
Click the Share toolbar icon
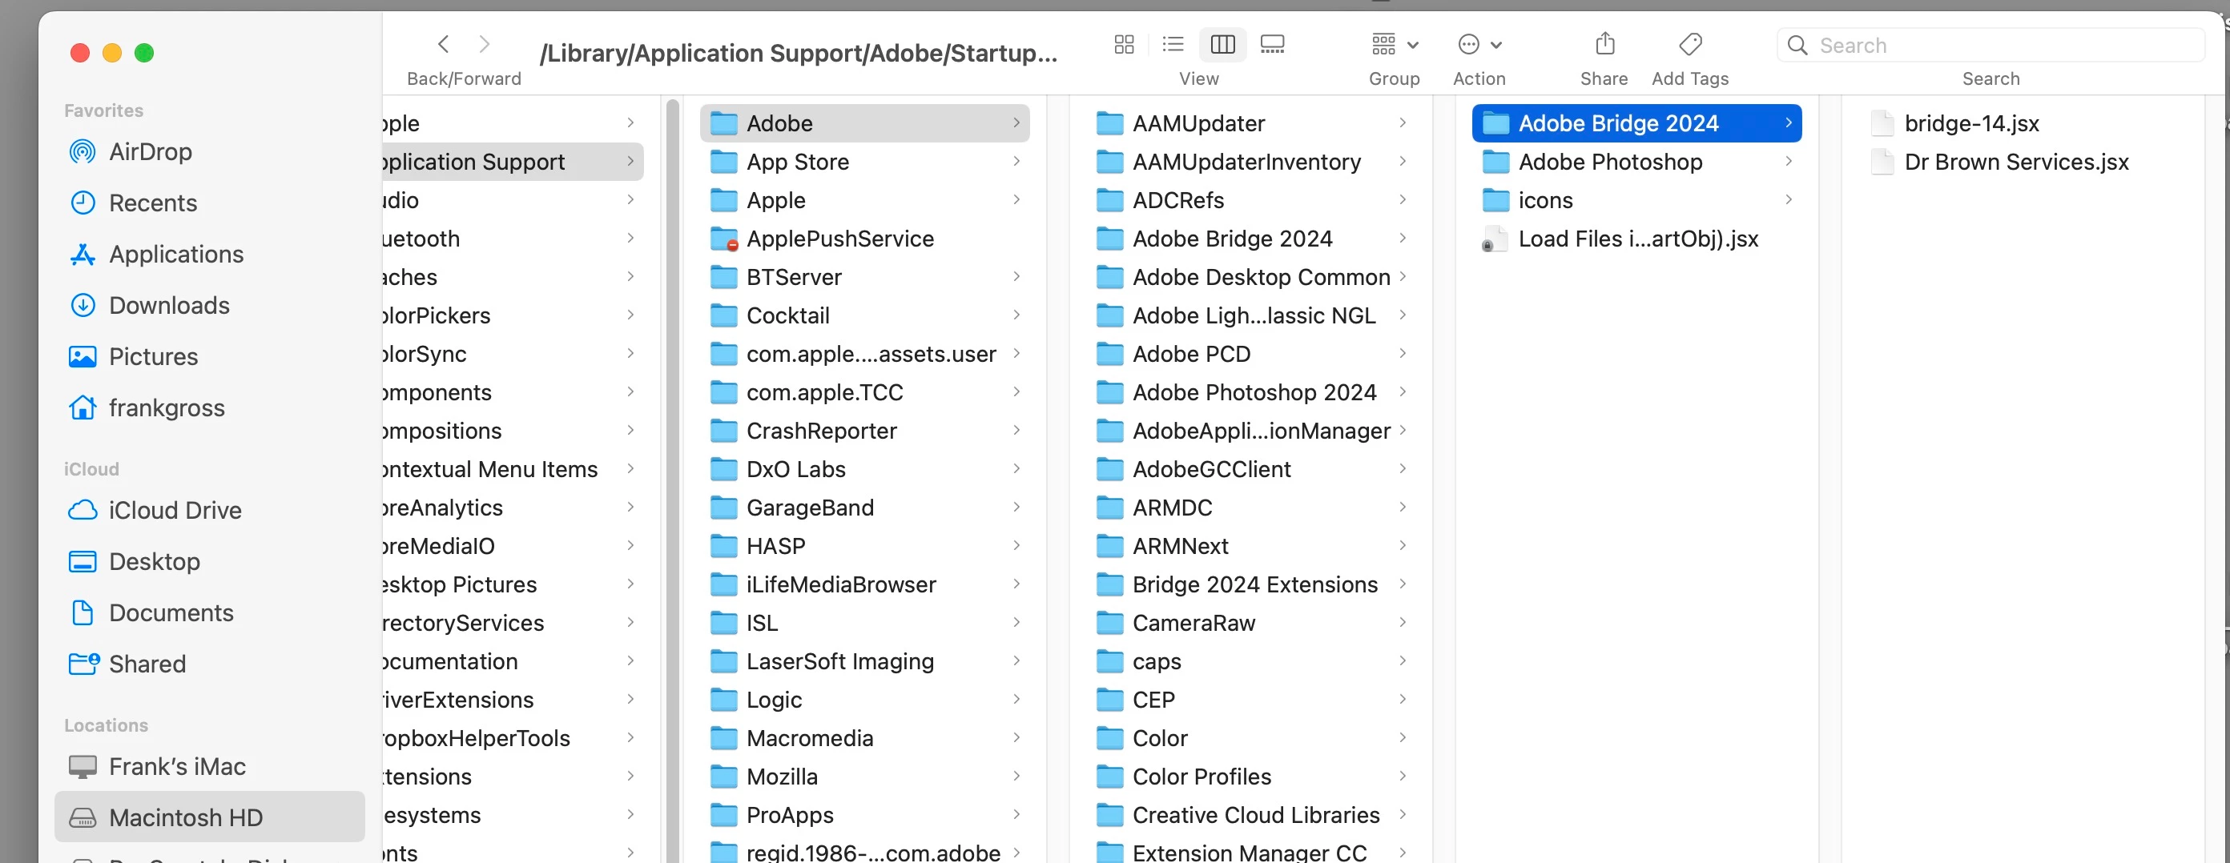pyautogui.click(x=1604, y=44)
